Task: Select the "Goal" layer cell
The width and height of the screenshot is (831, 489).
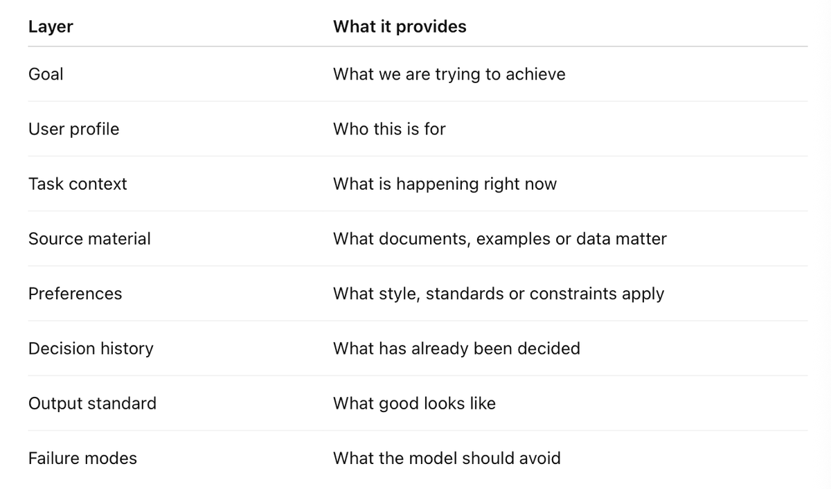Action: (46, 74)
